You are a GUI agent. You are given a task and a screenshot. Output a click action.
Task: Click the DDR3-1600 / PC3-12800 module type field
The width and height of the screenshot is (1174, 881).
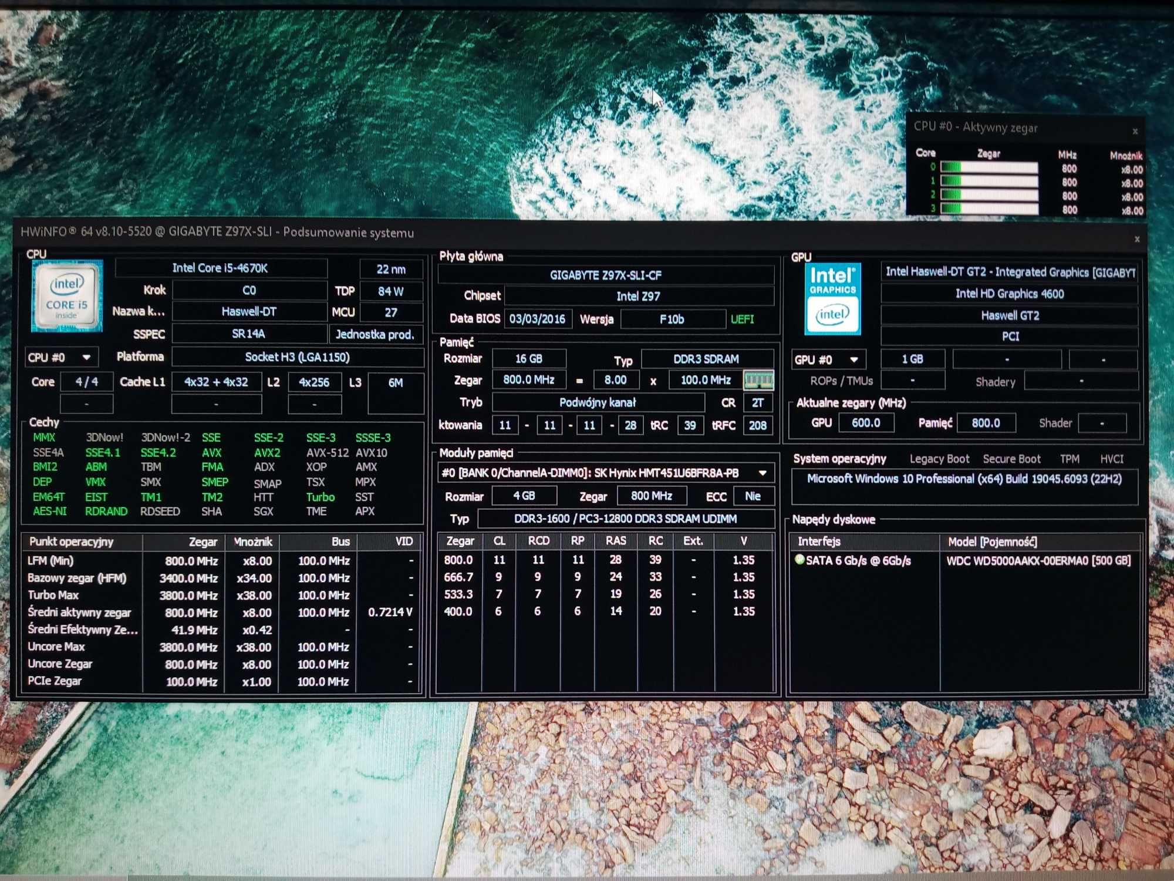[x=626, y=519]
